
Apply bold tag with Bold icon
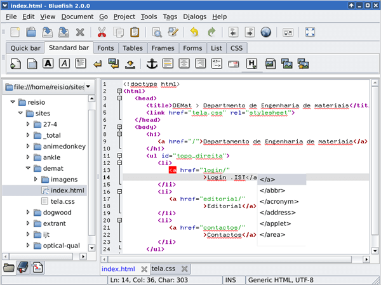click(48, 63)
